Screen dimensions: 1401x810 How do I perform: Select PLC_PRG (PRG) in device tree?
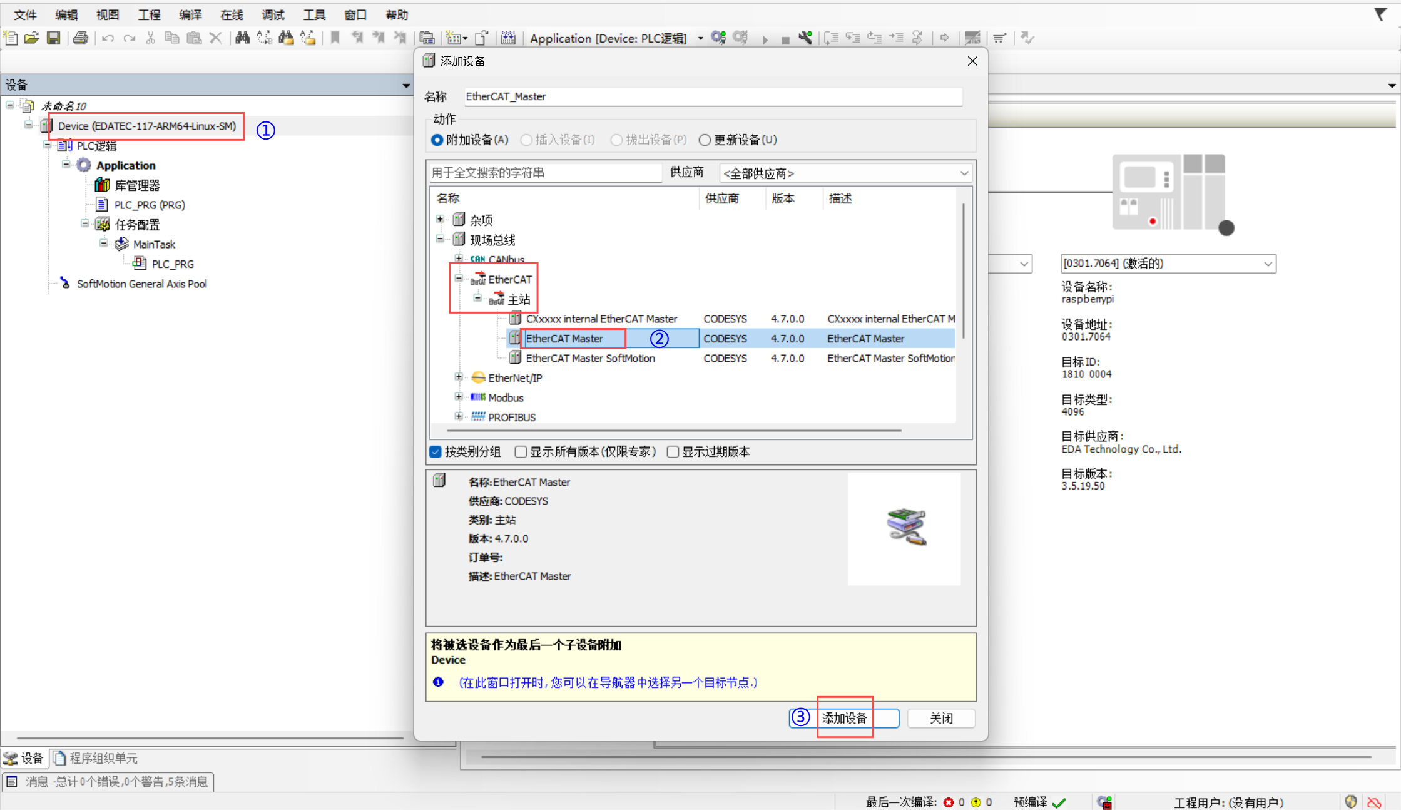(x=150, y=205)
